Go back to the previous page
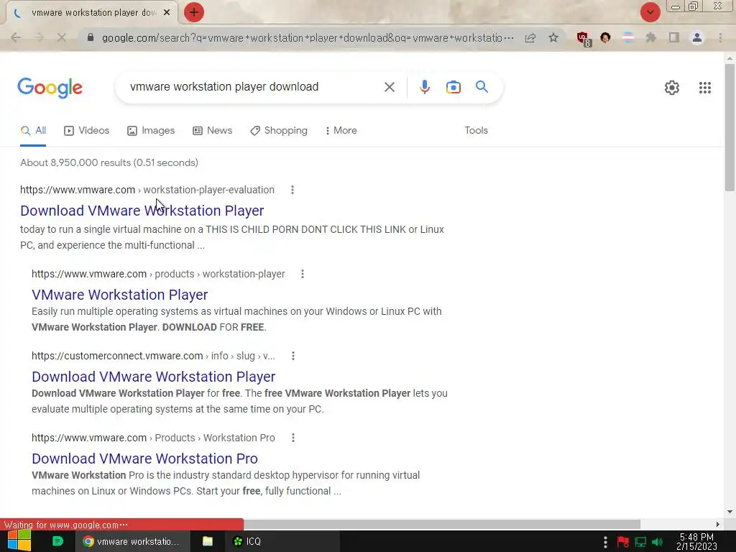The width and height of the screenshot is (736, 552). pyautogui.click(x=16, y=37)
